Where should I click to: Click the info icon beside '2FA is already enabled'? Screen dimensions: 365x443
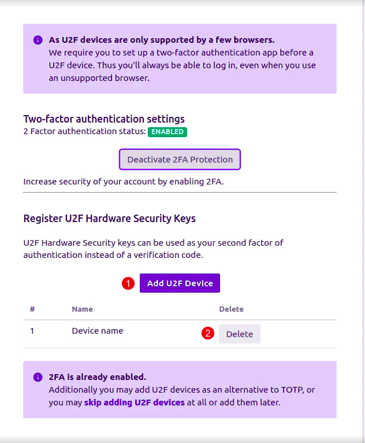(x=38, y=377)
